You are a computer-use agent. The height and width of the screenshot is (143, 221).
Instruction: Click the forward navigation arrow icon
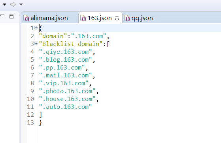[x=13, y=4]
